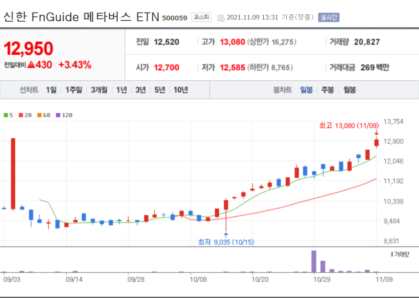Viewport: 419px width, 298px height.
Task: Click the 실시간 realtime badge
Action: click(x=329, y=17)
